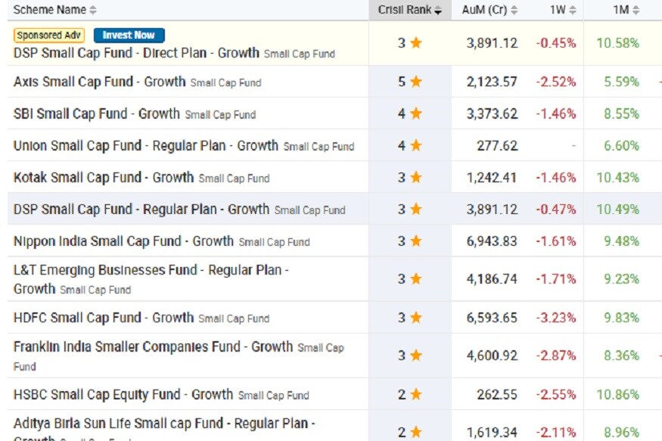The height and width of the screenshot is (441, 662).
Task: Sort by Scheme Name column arrows
Action: pyautogui.click(x=93, y=11)
